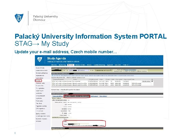182x138 pixels.
Task: Select Postal address for deliveries tab
Action: 77,96
